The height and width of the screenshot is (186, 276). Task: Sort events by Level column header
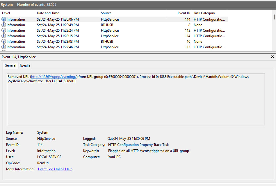pyautogui.click(x=18, y=13)
